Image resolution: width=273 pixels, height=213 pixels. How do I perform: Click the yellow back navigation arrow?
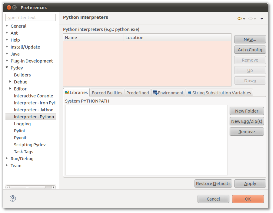pos(239,19)
